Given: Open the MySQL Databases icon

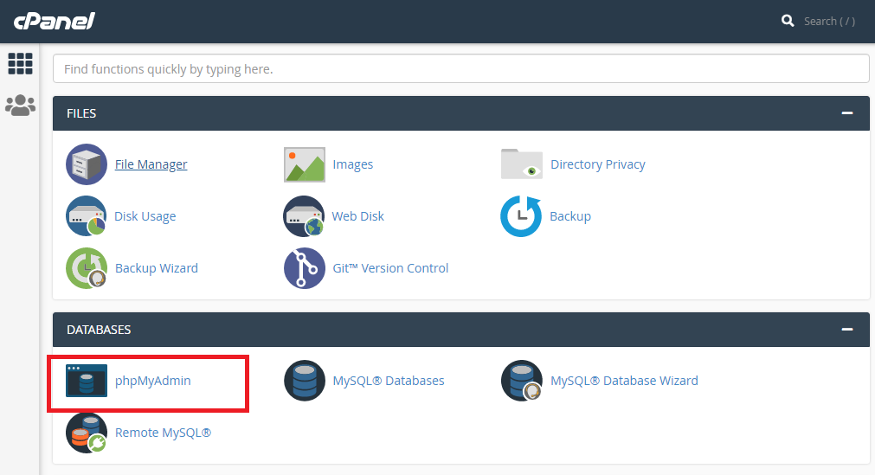Looking at the screenshot, I should (305, 381).
